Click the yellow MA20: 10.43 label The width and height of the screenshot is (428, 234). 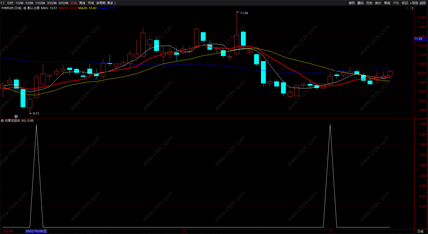click(87, 8)
